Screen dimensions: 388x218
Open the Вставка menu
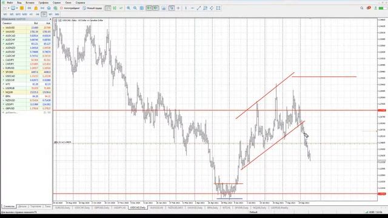(x=30, y=2)
